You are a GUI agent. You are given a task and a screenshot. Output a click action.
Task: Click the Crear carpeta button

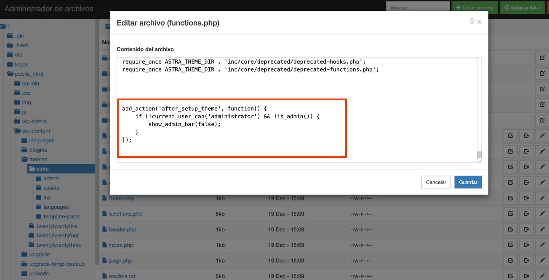tap(474, 8)
